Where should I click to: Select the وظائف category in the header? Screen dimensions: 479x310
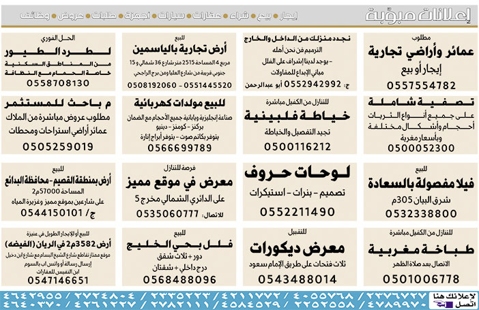click(35, 15)
